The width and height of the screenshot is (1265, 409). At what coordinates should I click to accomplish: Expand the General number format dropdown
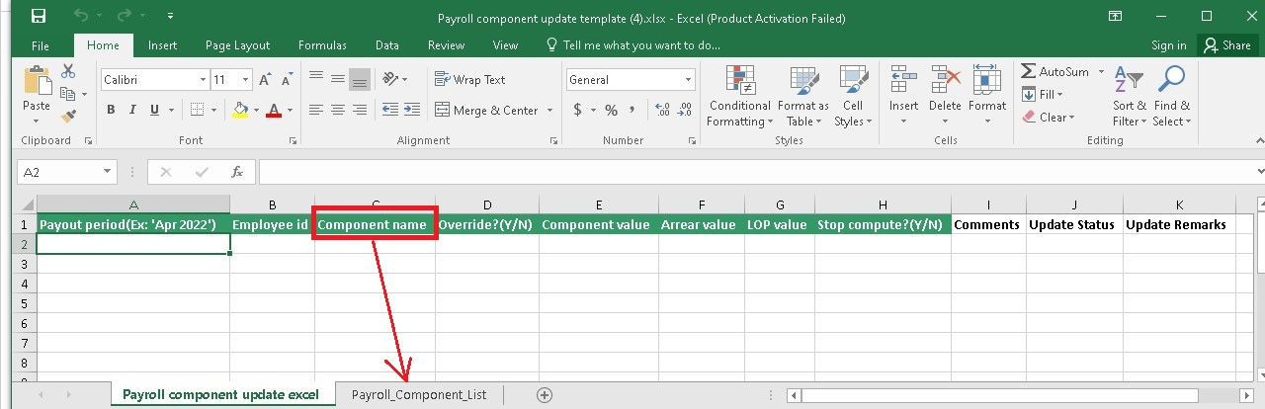[689, 80]
